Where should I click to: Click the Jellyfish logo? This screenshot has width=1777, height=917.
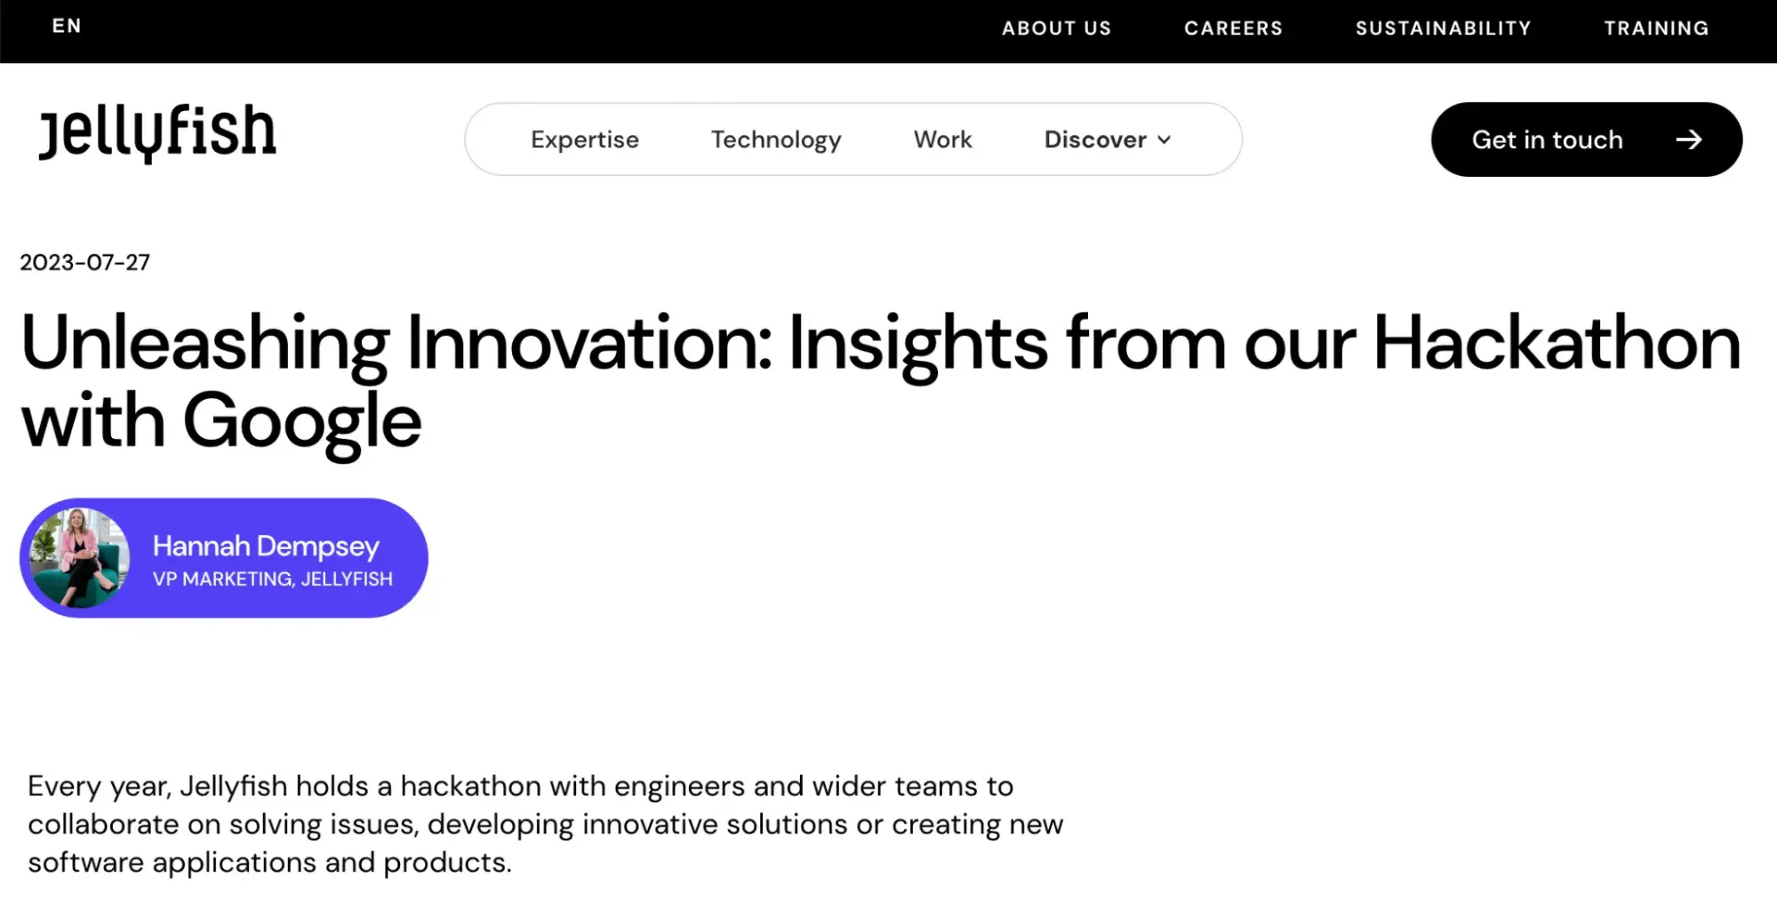tap(157, 133)
